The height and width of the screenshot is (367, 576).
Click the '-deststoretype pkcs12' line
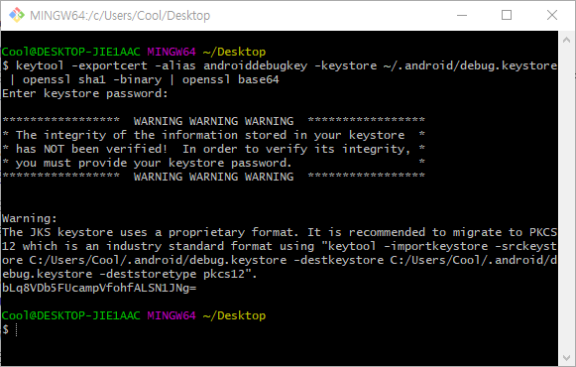click(x=129, y=274)
